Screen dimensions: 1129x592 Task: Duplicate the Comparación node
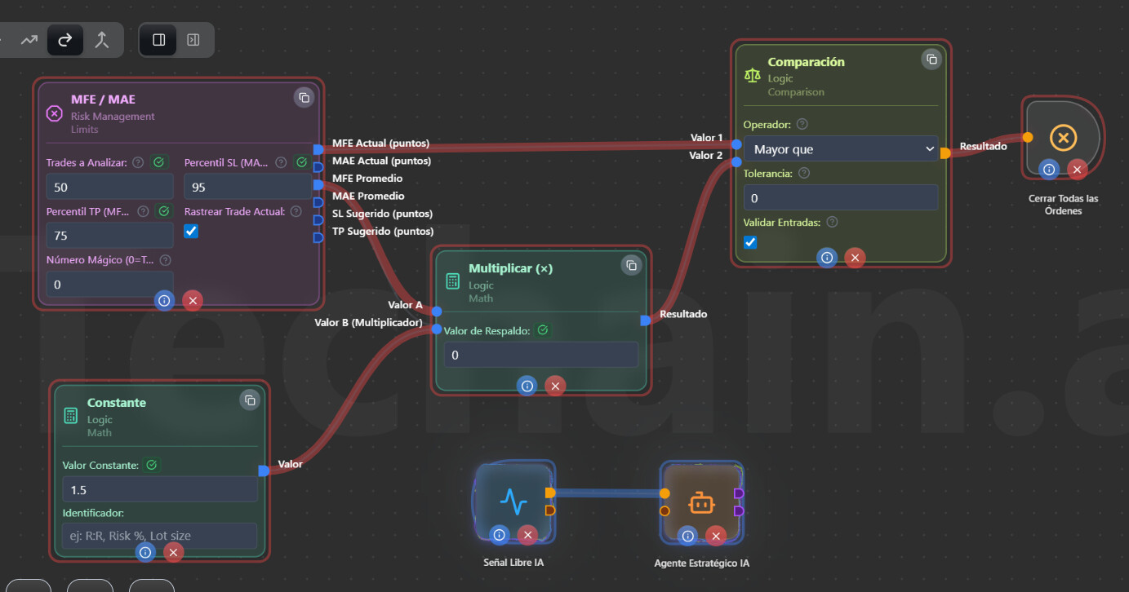coord(931,60)
